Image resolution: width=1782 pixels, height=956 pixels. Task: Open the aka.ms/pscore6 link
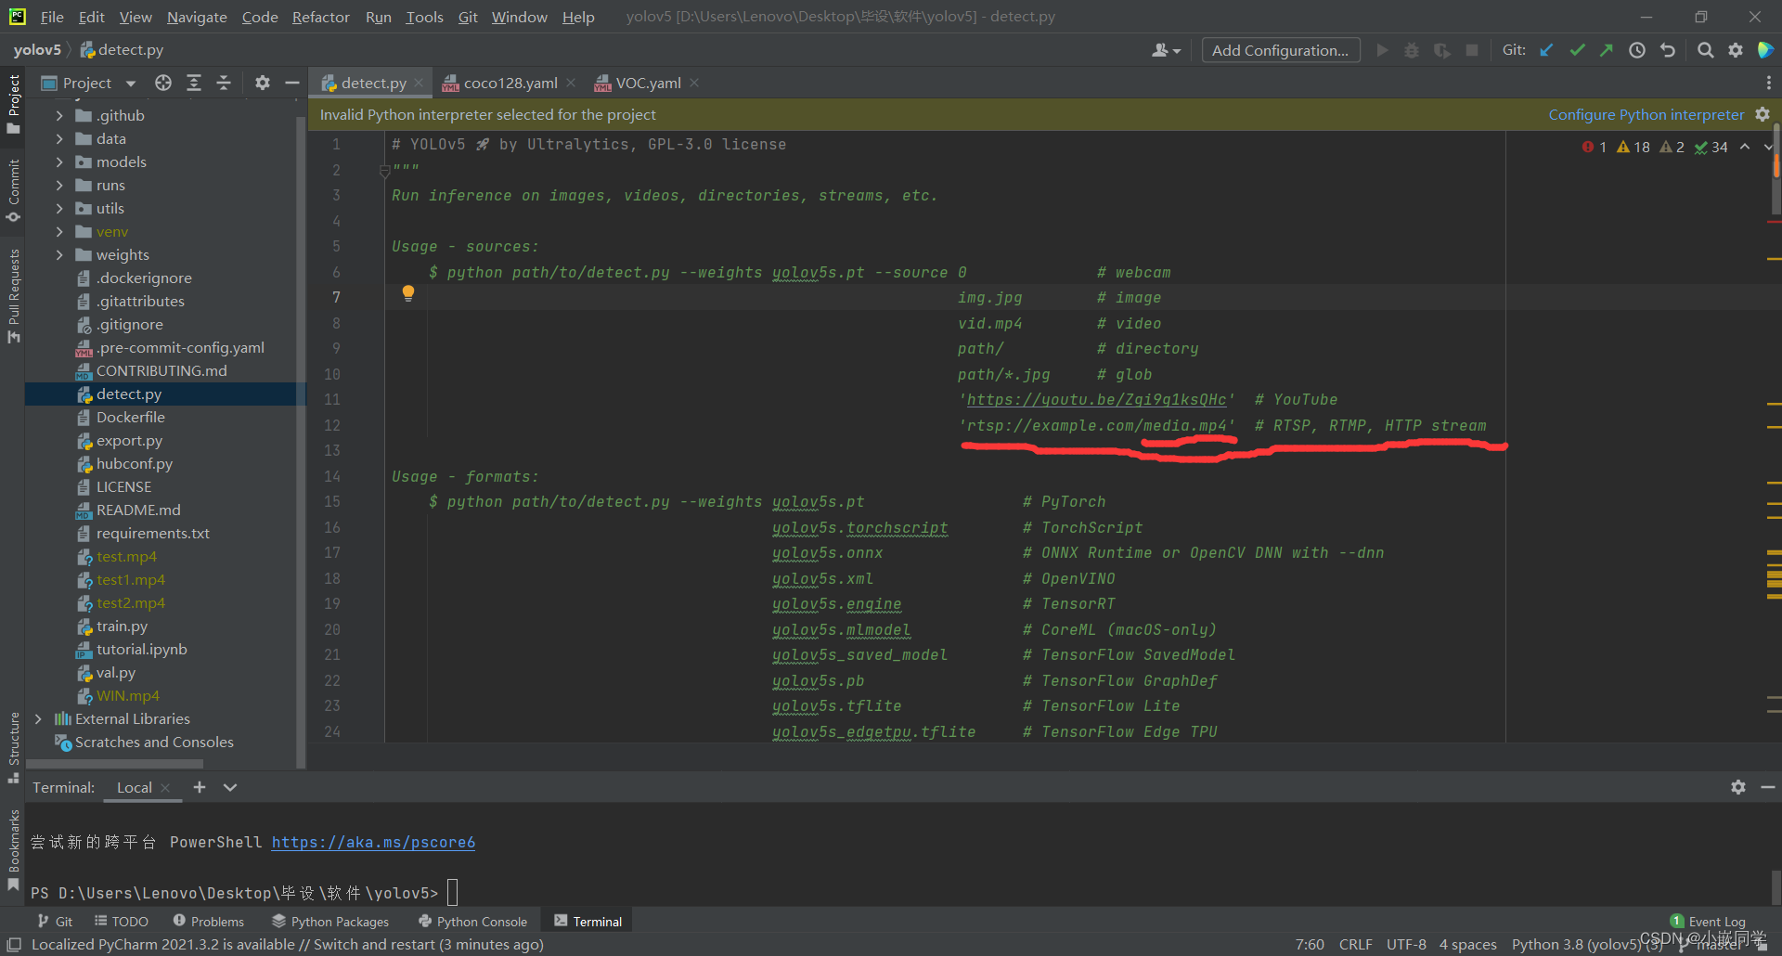point(373,842)
